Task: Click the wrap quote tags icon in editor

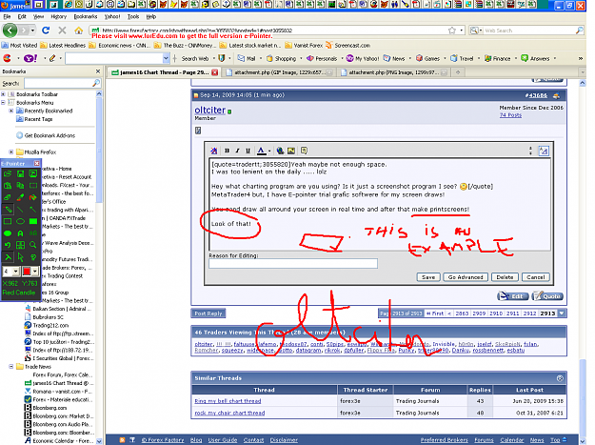Action: (304, 151)
